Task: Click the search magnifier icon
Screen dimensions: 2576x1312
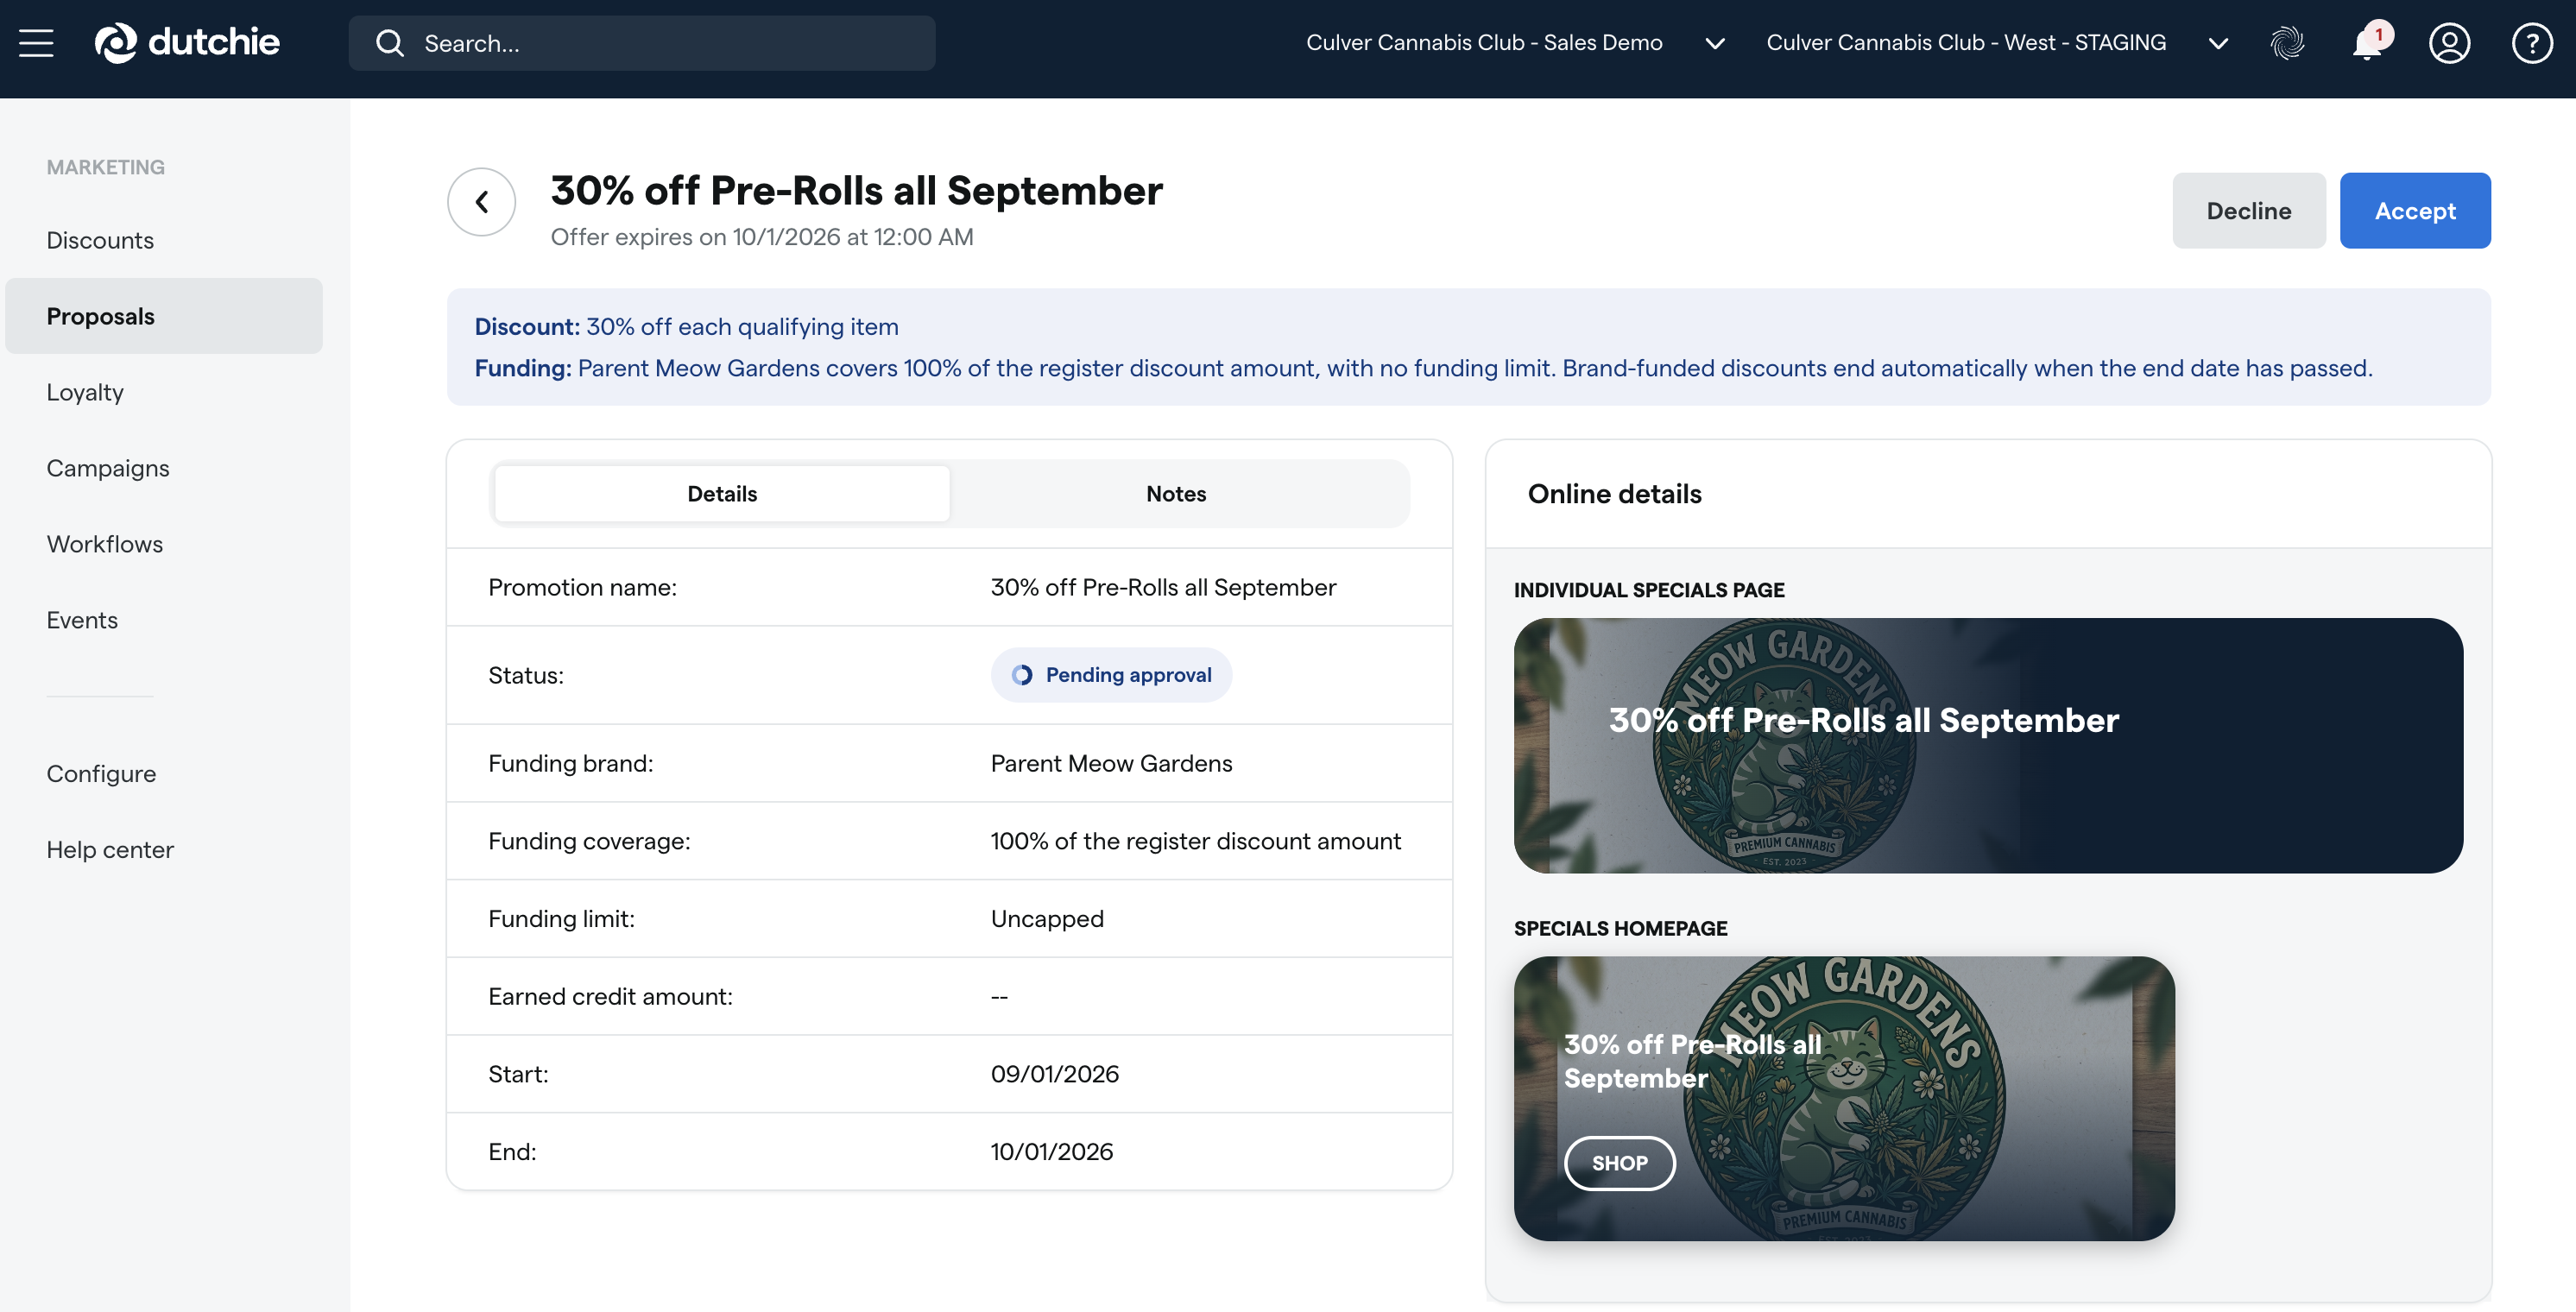Action: 389,43
